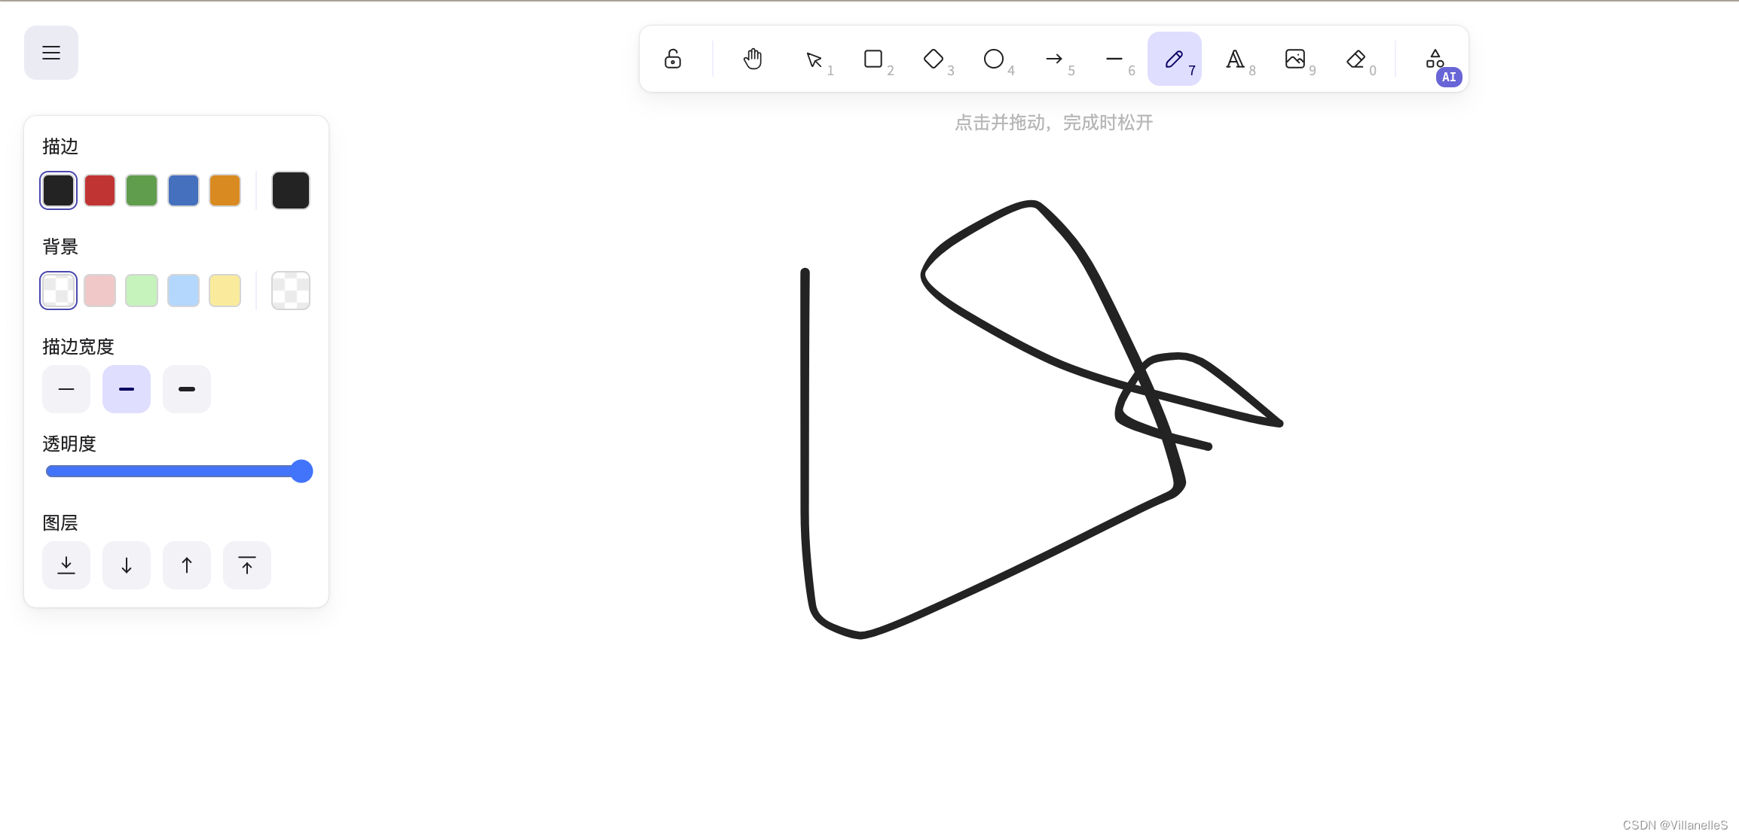Set stroke color to green
Image resolution: width=1739 pixels, height=837 pixels.
click(x=142, y=190)
